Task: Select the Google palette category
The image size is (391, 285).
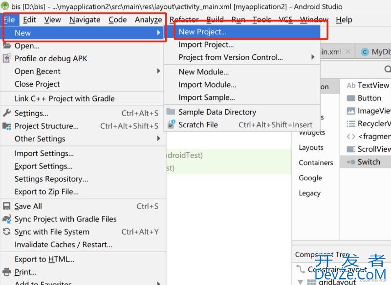Action: (310, 178)
